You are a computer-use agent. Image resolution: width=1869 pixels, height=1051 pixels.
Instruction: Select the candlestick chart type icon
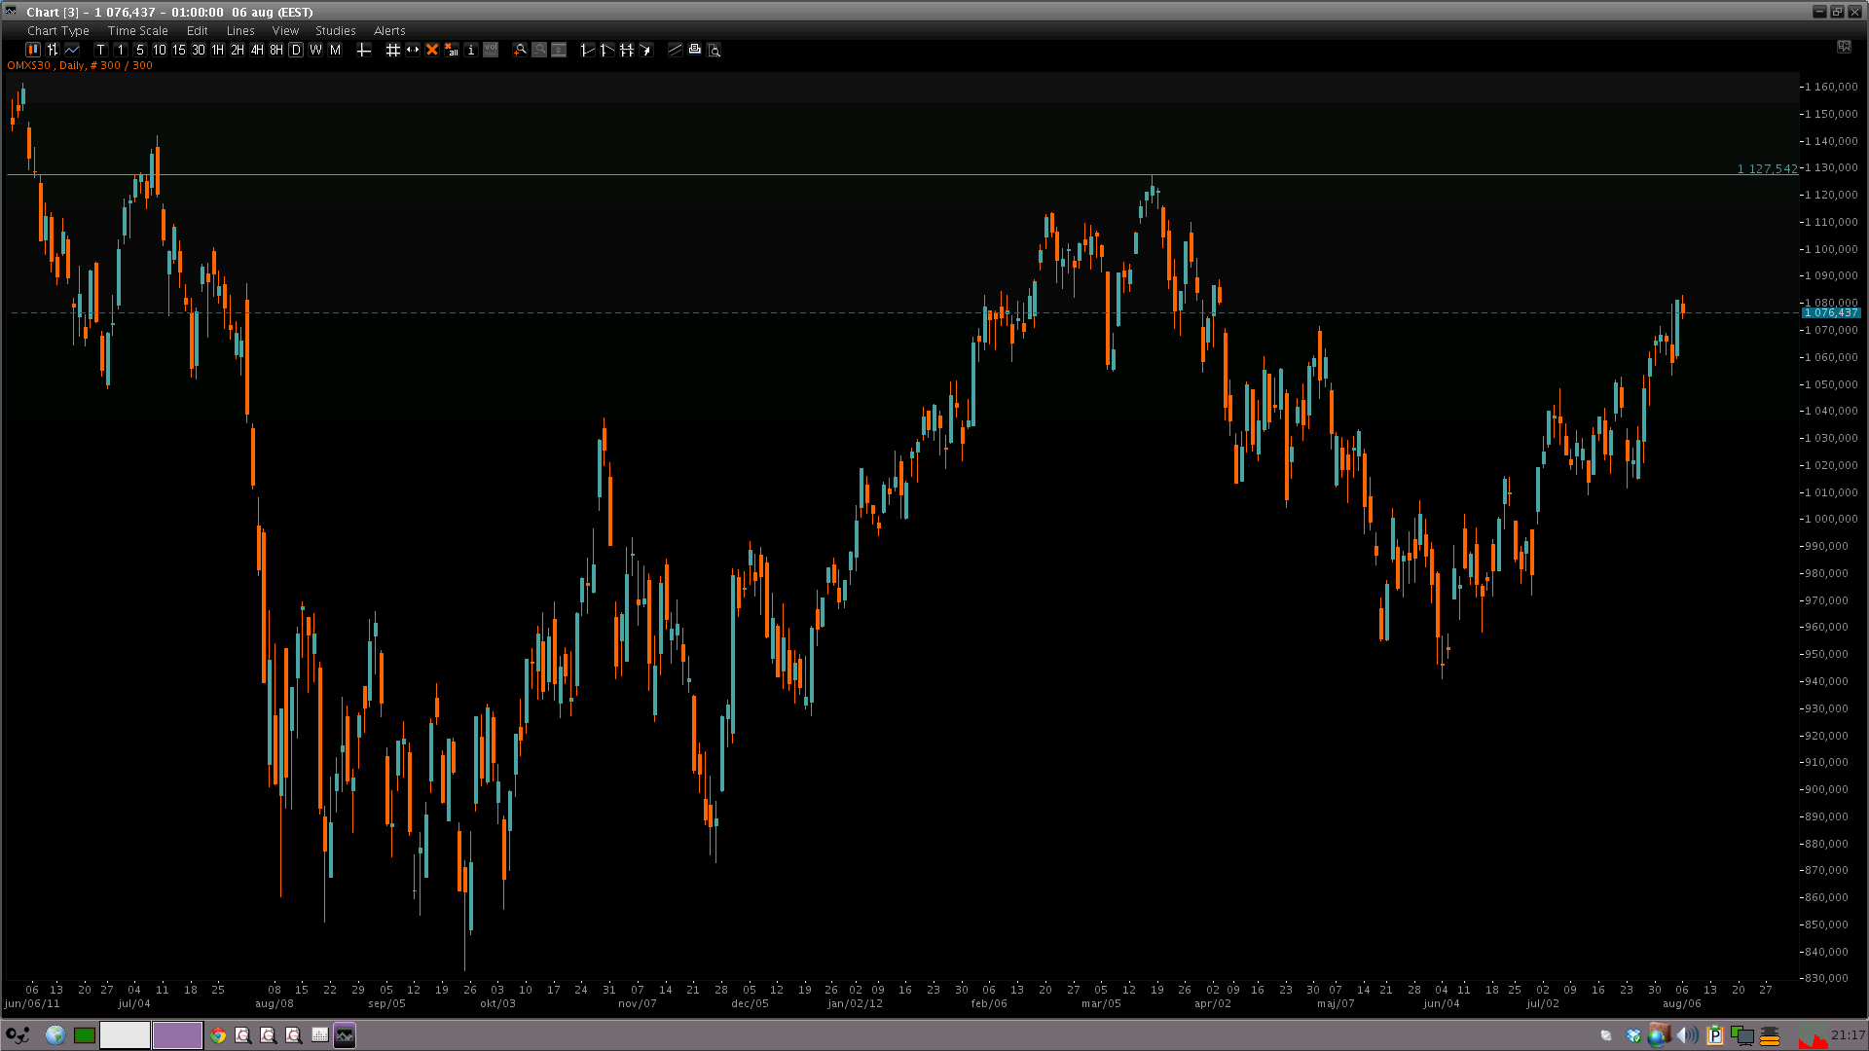pyautogui.click(x=33, y=50)
